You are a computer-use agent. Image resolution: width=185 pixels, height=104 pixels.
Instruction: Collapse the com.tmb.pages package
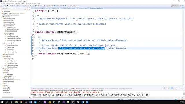point(3,33)
